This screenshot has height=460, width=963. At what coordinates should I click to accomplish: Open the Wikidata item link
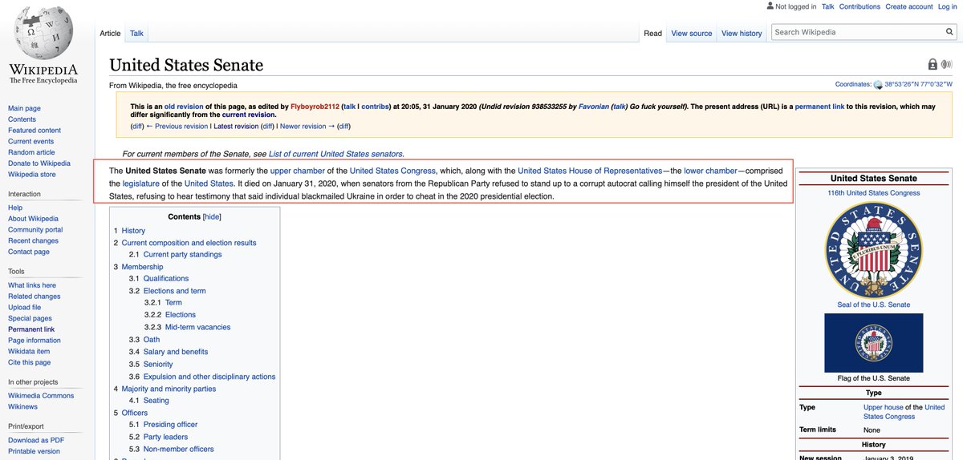(29, 351)
